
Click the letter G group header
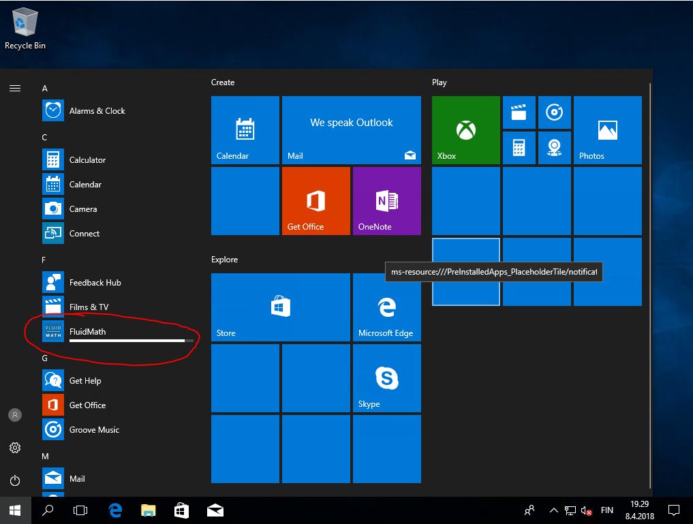tap(45, 358)
